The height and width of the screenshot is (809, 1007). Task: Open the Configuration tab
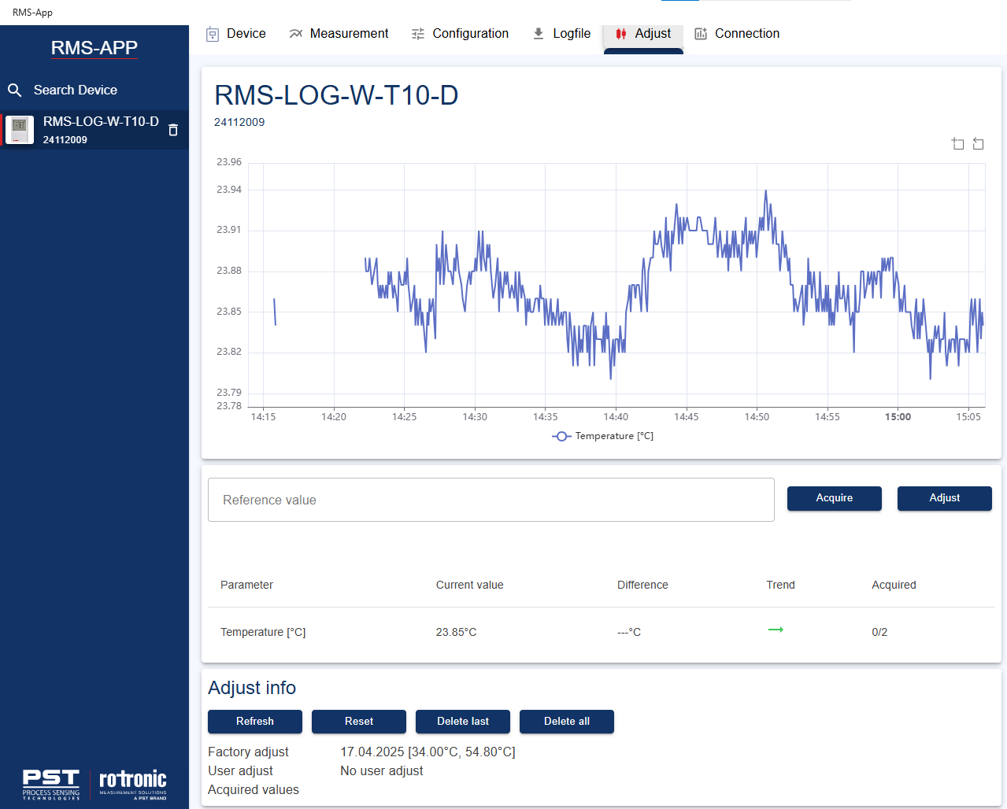coord(461,34)
